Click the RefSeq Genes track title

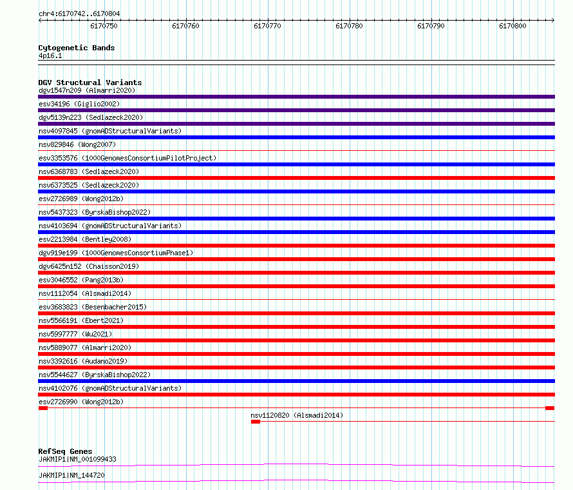(66, 451)
